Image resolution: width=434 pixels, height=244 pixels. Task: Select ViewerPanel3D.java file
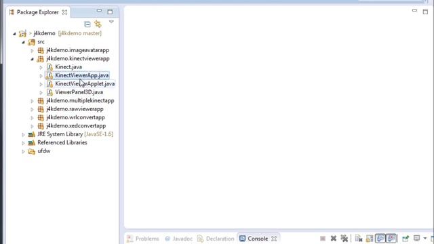click(79, 92)
